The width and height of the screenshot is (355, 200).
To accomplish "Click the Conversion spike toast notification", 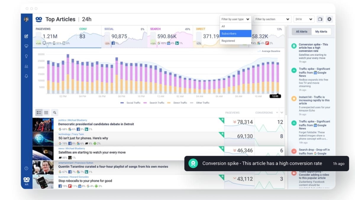I will tap(267, 164).
